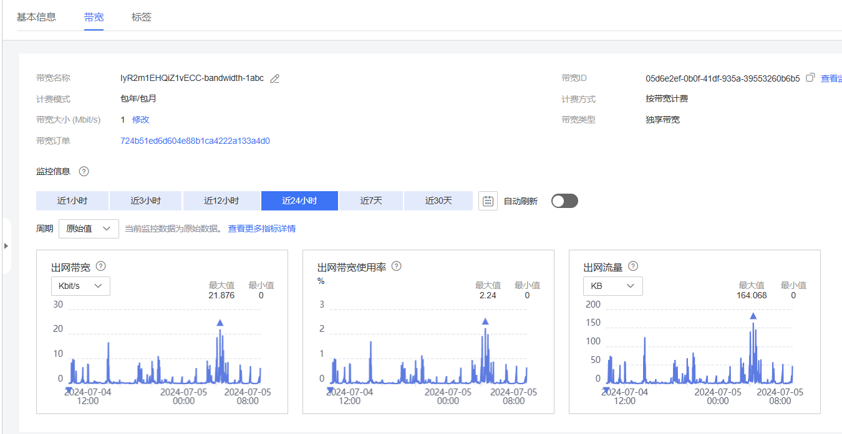Viewport: 842px width, 434px height.
Task: Select the 近7天 time range
Action: pos(371,201)
